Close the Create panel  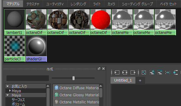(103, 69)
